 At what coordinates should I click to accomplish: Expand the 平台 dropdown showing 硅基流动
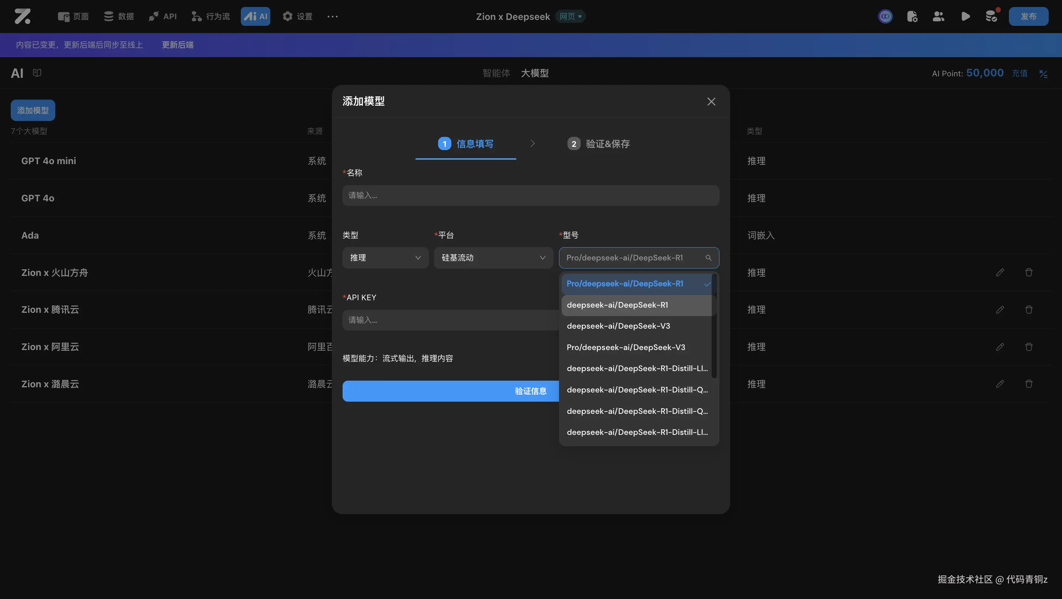click(493, 258)
